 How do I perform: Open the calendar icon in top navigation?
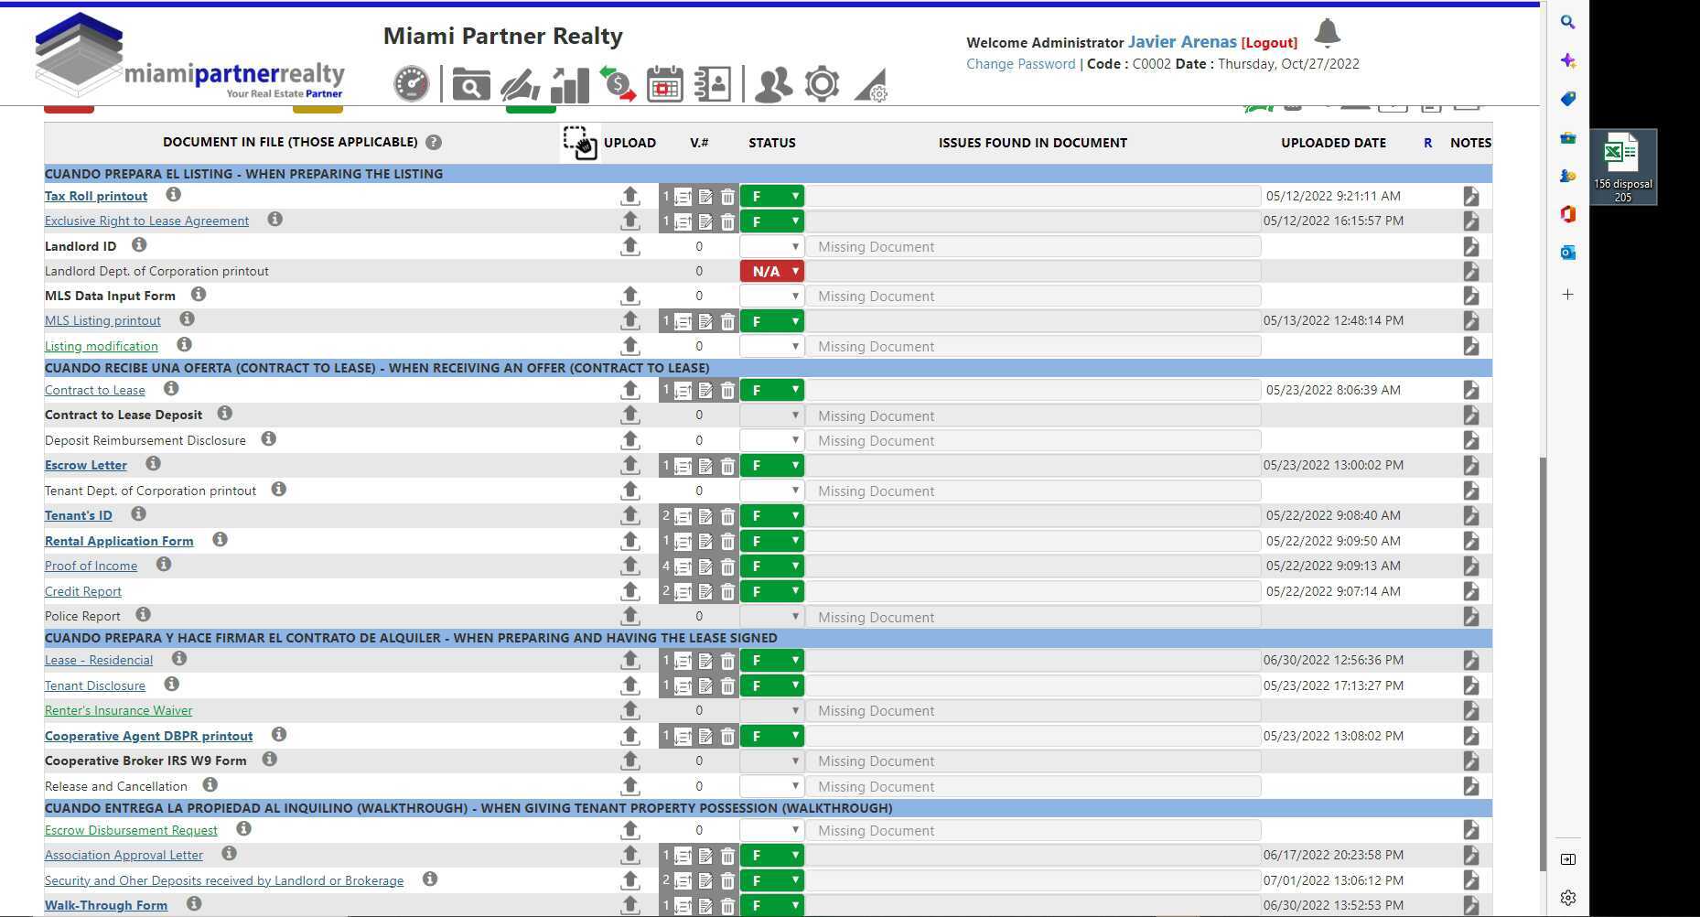pyautogui.click(x=664, y=84)
